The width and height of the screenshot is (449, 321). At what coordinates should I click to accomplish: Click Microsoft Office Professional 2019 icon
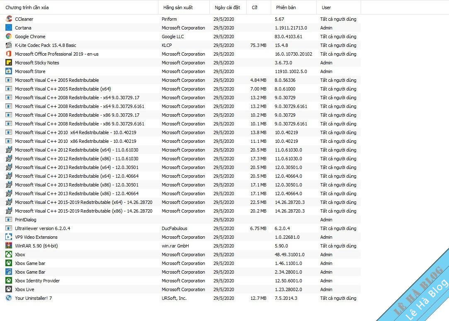point(9,54)
